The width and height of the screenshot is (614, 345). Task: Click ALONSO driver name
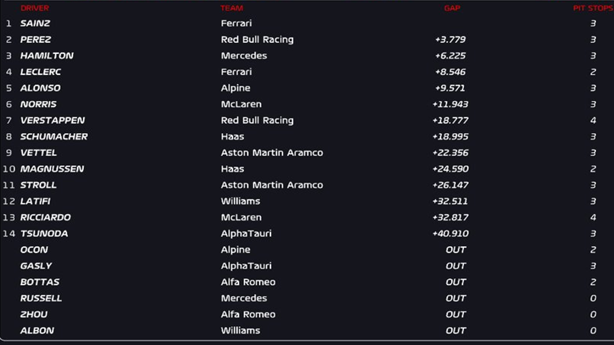[40, 88]
